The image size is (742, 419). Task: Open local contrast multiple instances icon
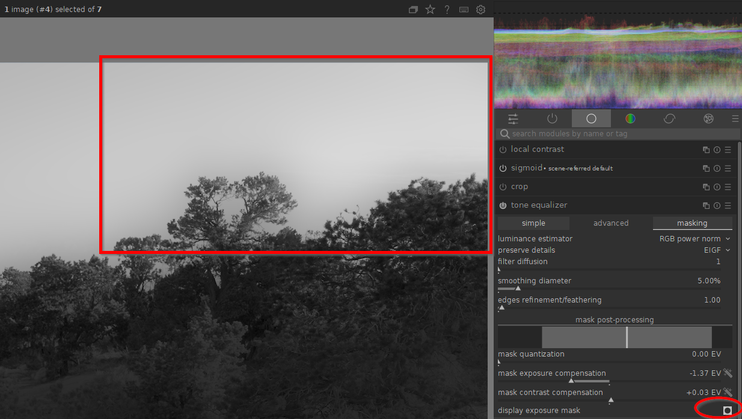pos(707,149)
